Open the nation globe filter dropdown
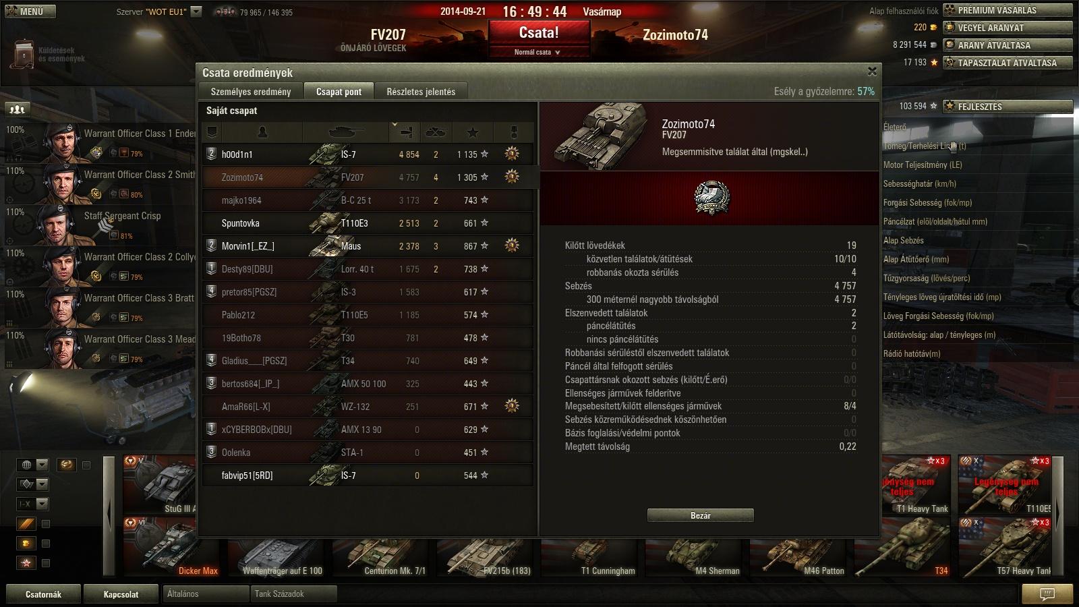The height and width of the screenshot is (607, 1079). (33, 465)
